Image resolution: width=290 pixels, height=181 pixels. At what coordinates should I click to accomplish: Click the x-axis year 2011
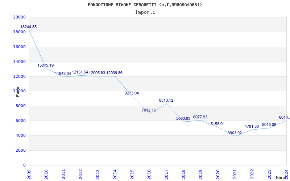click(63, 174)
